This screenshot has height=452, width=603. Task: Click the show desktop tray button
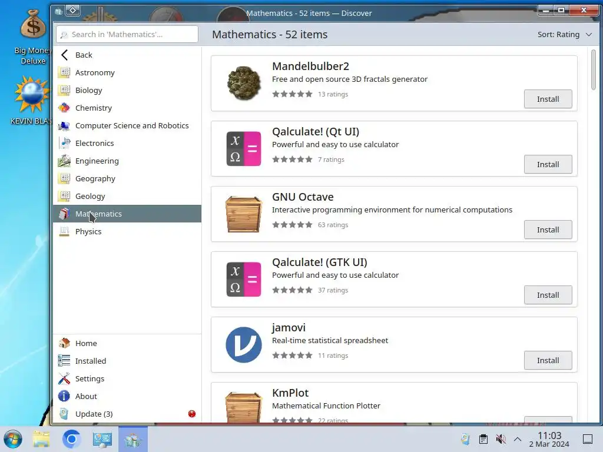pos(588,439)
